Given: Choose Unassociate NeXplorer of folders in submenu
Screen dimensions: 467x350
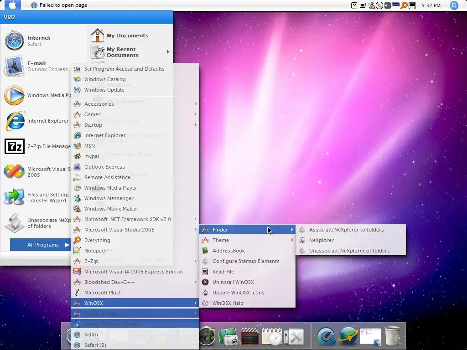Looking at the screenshot, I should point(351,251).
